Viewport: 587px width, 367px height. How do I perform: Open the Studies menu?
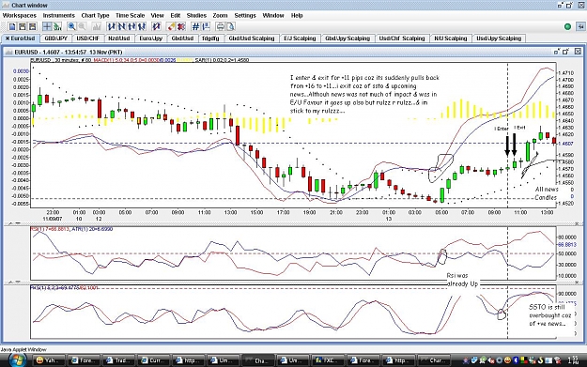(x=196, y=15)
